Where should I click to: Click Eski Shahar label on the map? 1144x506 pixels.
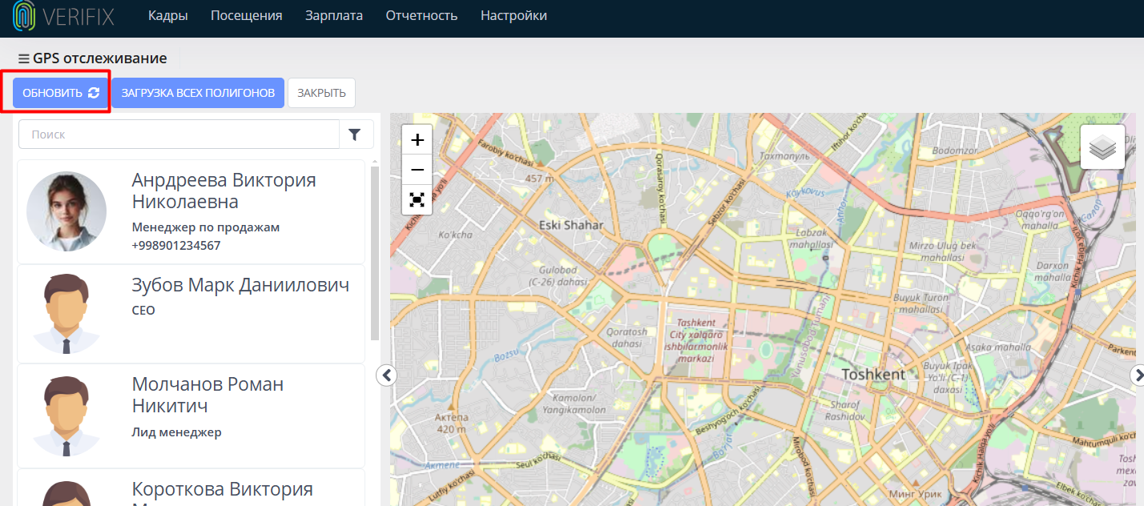pos(571,225)
